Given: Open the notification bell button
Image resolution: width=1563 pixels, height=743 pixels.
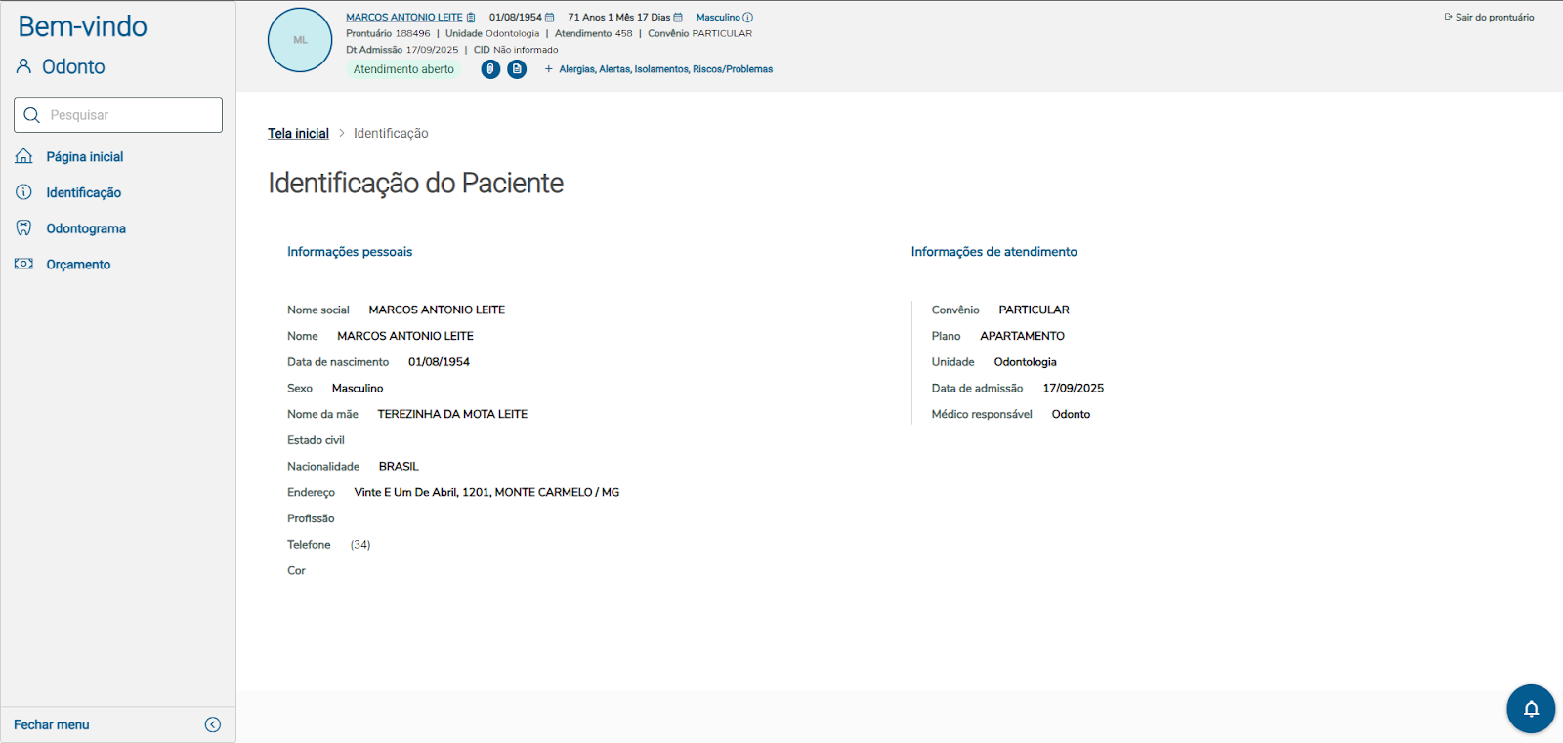Looking at the screenshot, I should (x=1531, y=709).
